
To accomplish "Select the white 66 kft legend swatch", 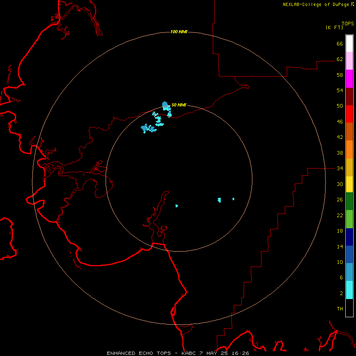I will (x=349, y=44).
